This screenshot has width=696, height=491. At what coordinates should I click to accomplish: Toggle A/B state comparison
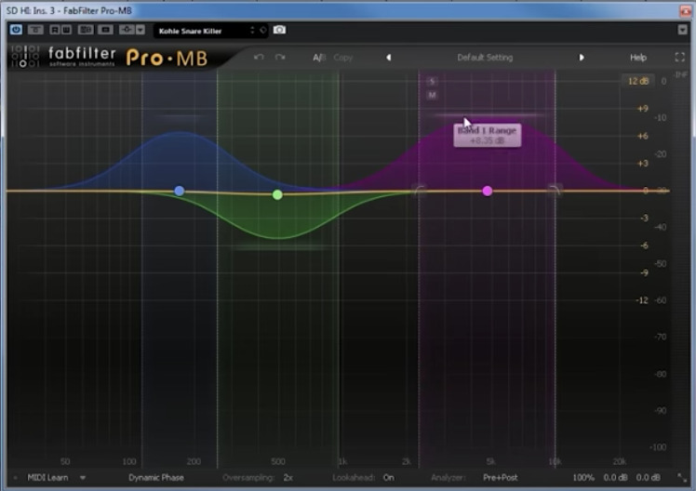pos(319,58)
